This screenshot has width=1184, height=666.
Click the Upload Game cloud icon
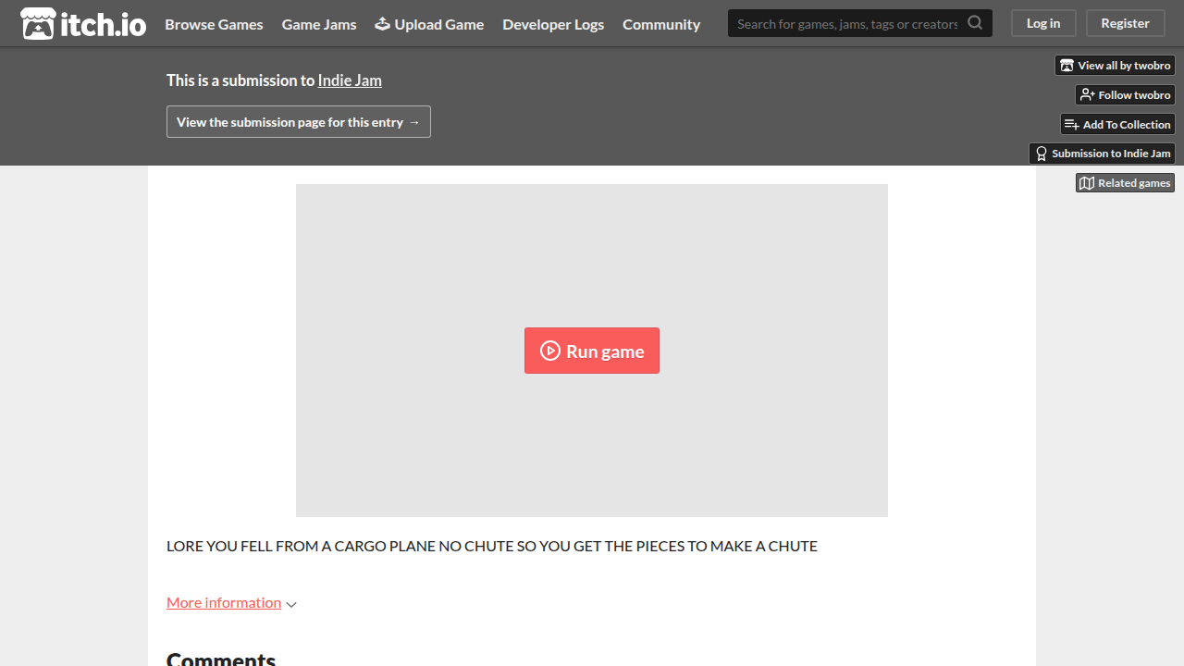(382, 24)
